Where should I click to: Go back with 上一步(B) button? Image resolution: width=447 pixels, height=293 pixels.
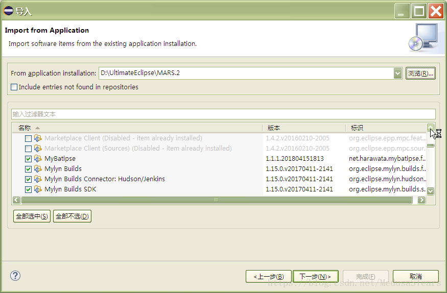pyautogui.click(x=269, y=277)
